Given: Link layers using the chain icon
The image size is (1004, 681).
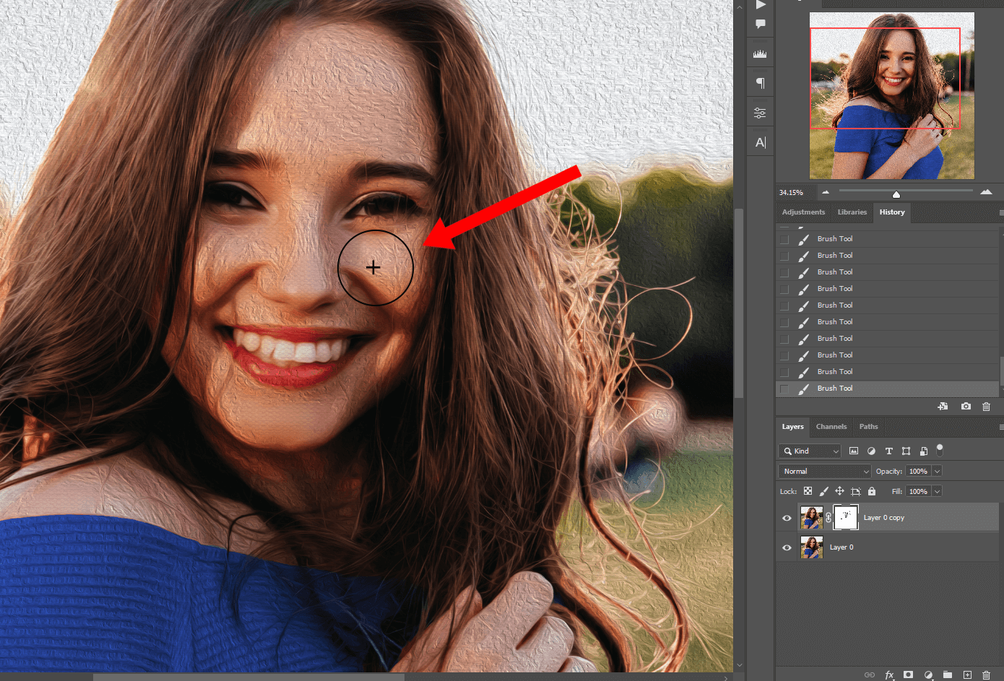Looking at the screenshot, I should (x=869, y=675).
